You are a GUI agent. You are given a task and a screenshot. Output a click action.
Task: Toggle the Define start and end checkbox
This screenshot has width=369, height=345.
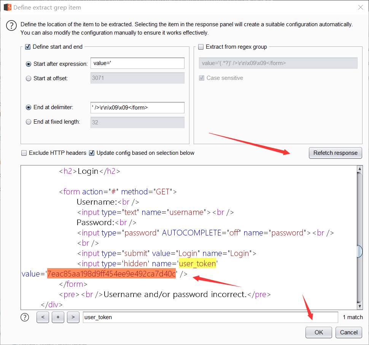27,47
